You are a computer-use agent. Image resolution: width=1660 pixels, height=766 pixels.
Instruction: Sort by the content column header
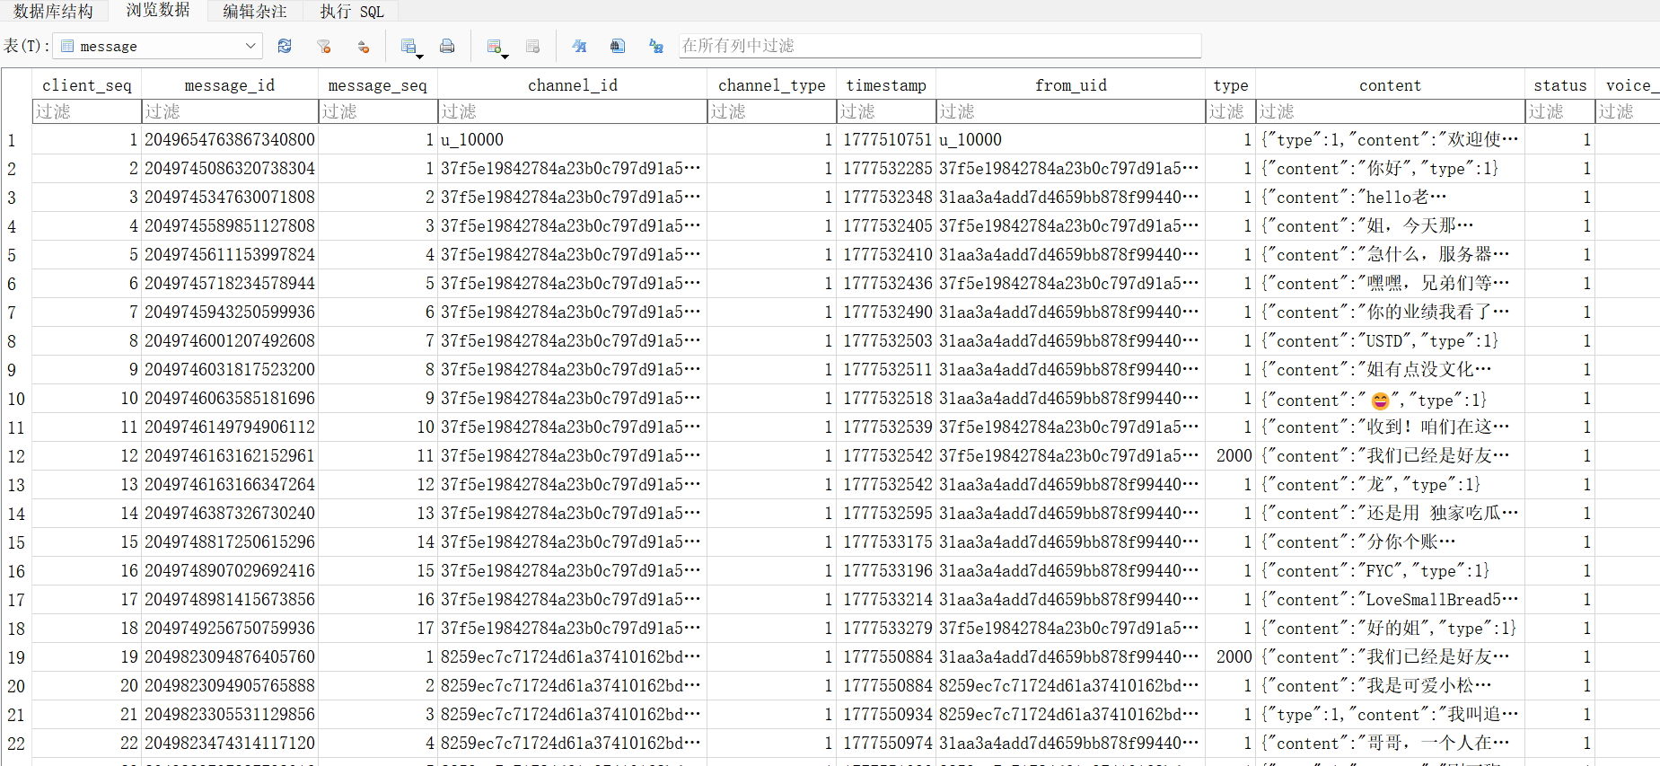(x=1391, y=85)
